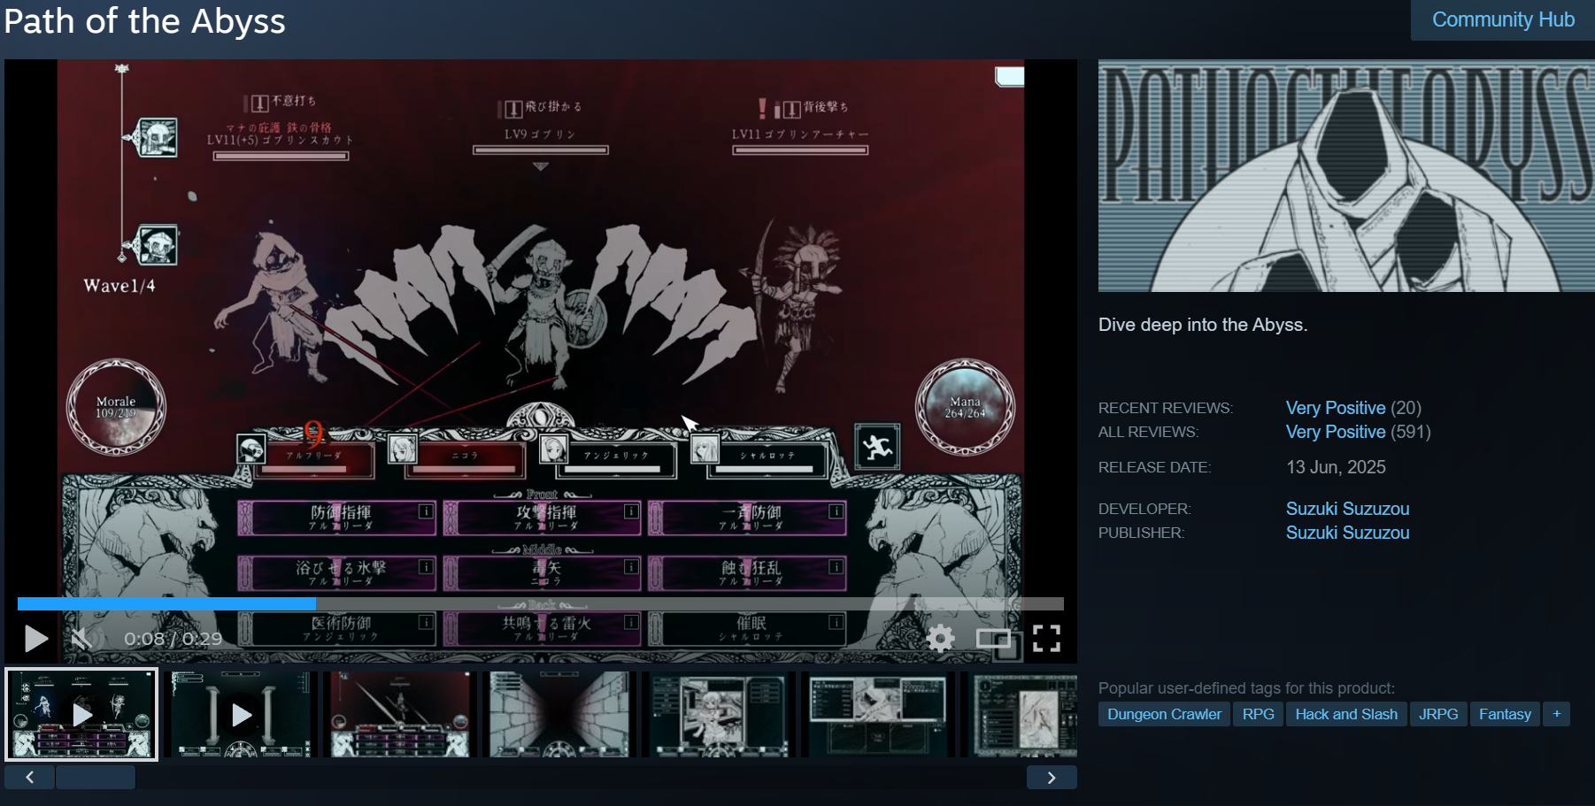Select the Fantasy tag
Screen dimensions: 1595x806
pos(1505,714)
